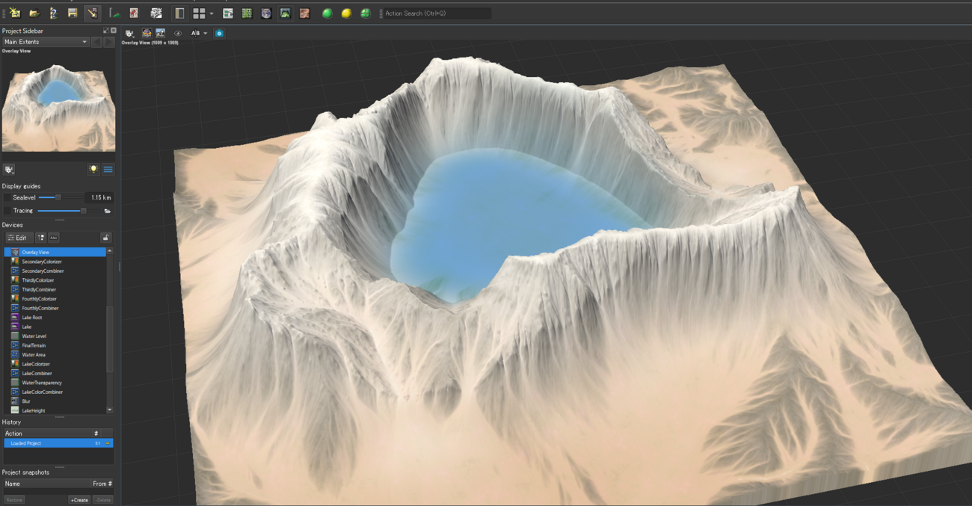
Task: Enable the Sealevel display guide checkbox
Action: [x=7, y=198]
